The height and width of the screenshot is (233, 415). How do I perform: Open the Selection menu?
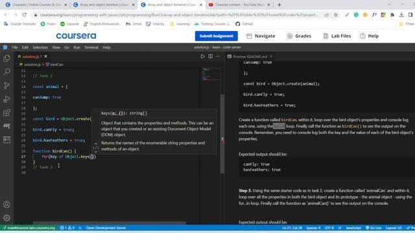click(x=40, y=47)
